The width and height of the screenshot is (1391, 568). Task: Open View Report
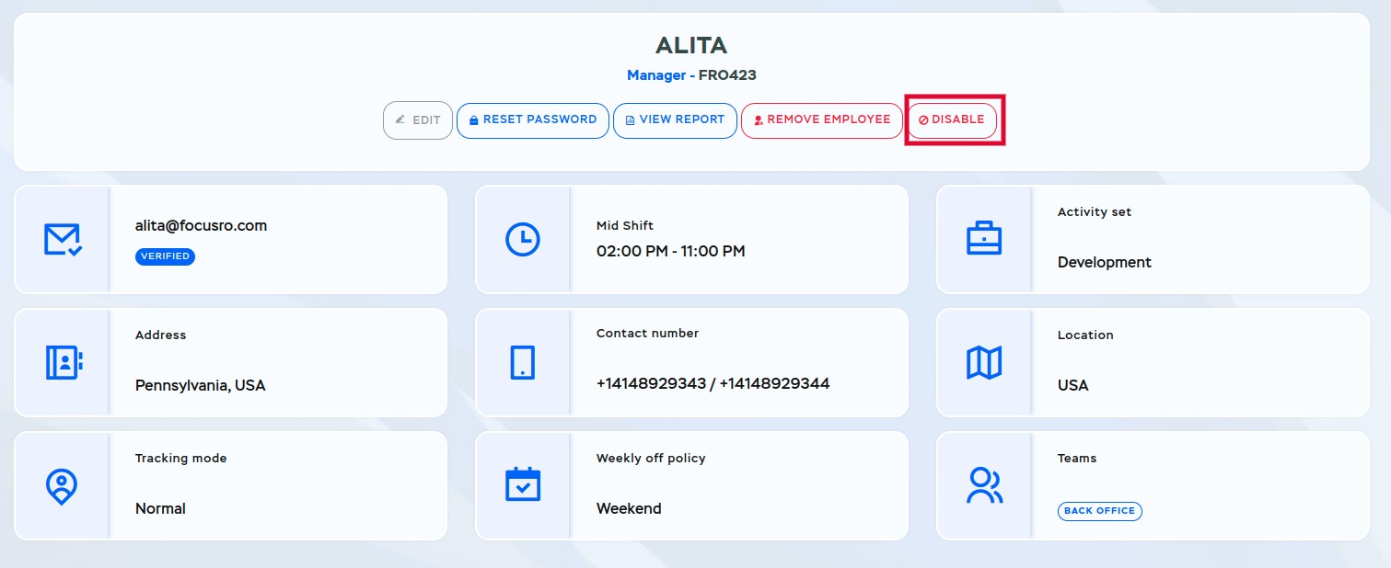coord(676,120)
